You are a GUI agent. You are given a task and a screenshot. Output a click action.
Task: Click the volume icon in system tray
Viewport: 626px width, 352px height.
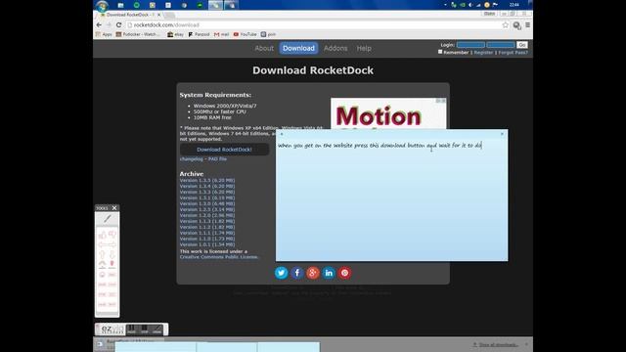click(470, 5)
